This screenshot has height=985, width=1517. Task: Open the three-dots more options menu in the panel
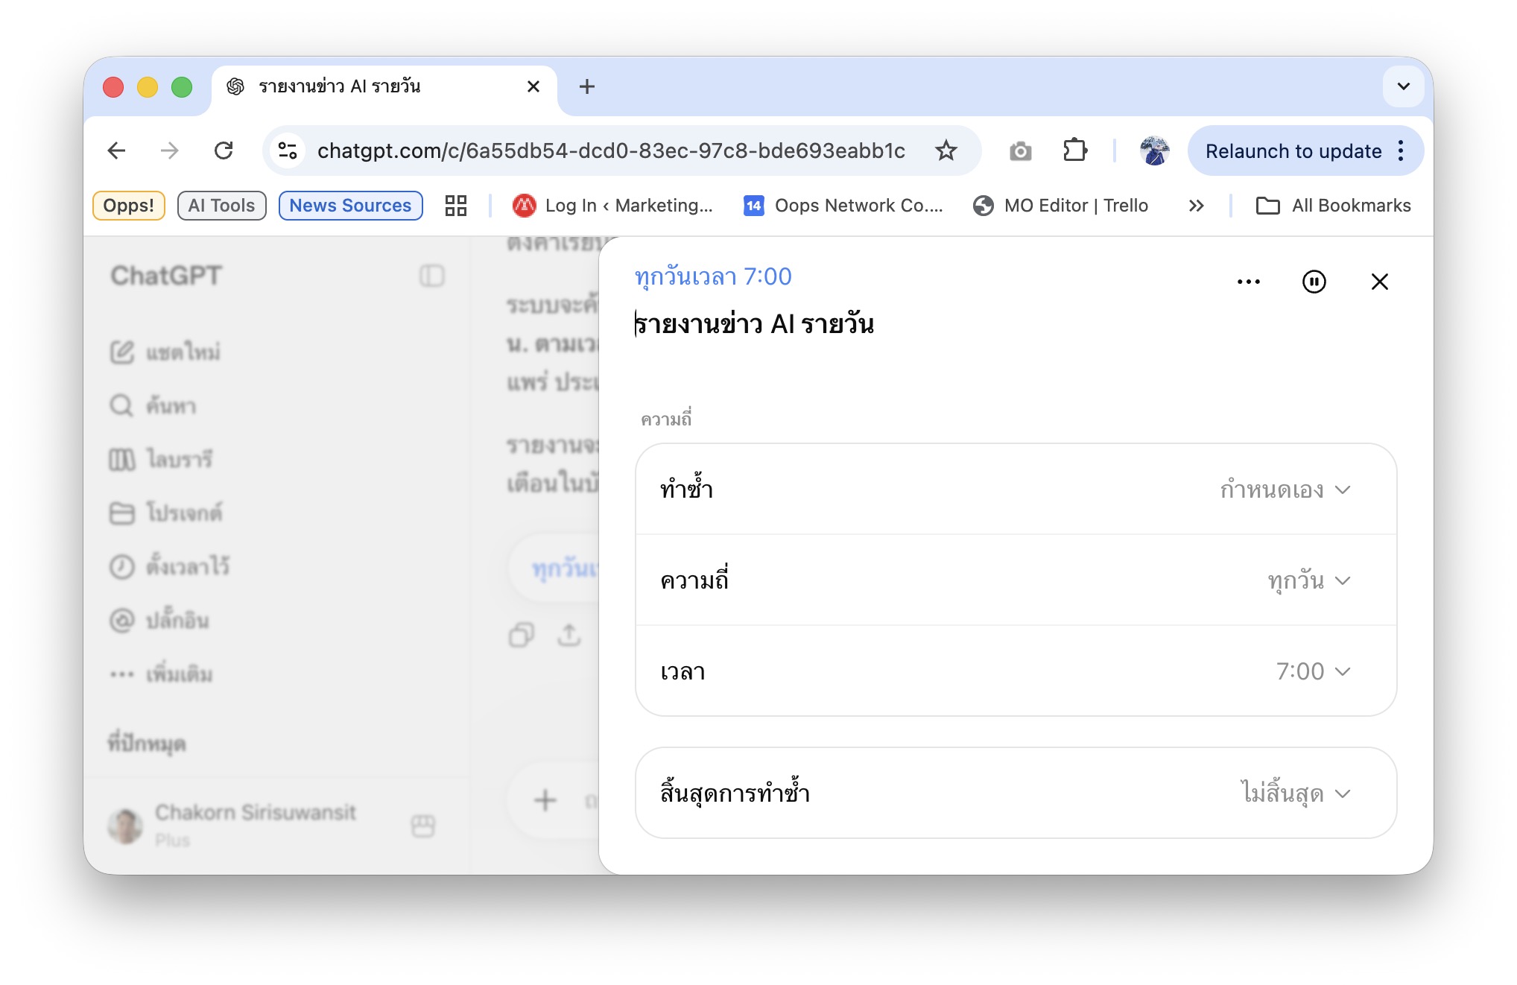1249,282
